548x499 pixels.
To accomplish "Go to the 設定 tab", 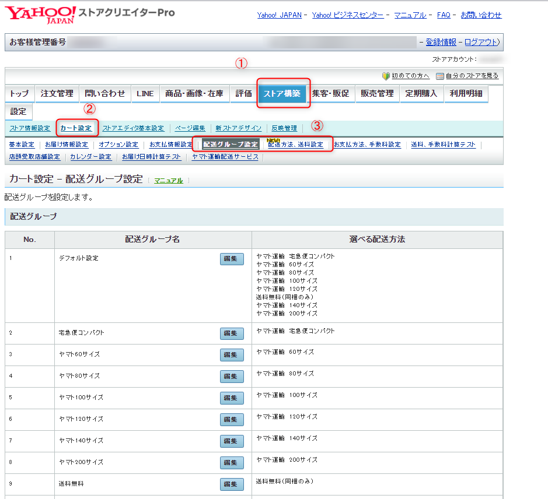I will coord(18,111).
